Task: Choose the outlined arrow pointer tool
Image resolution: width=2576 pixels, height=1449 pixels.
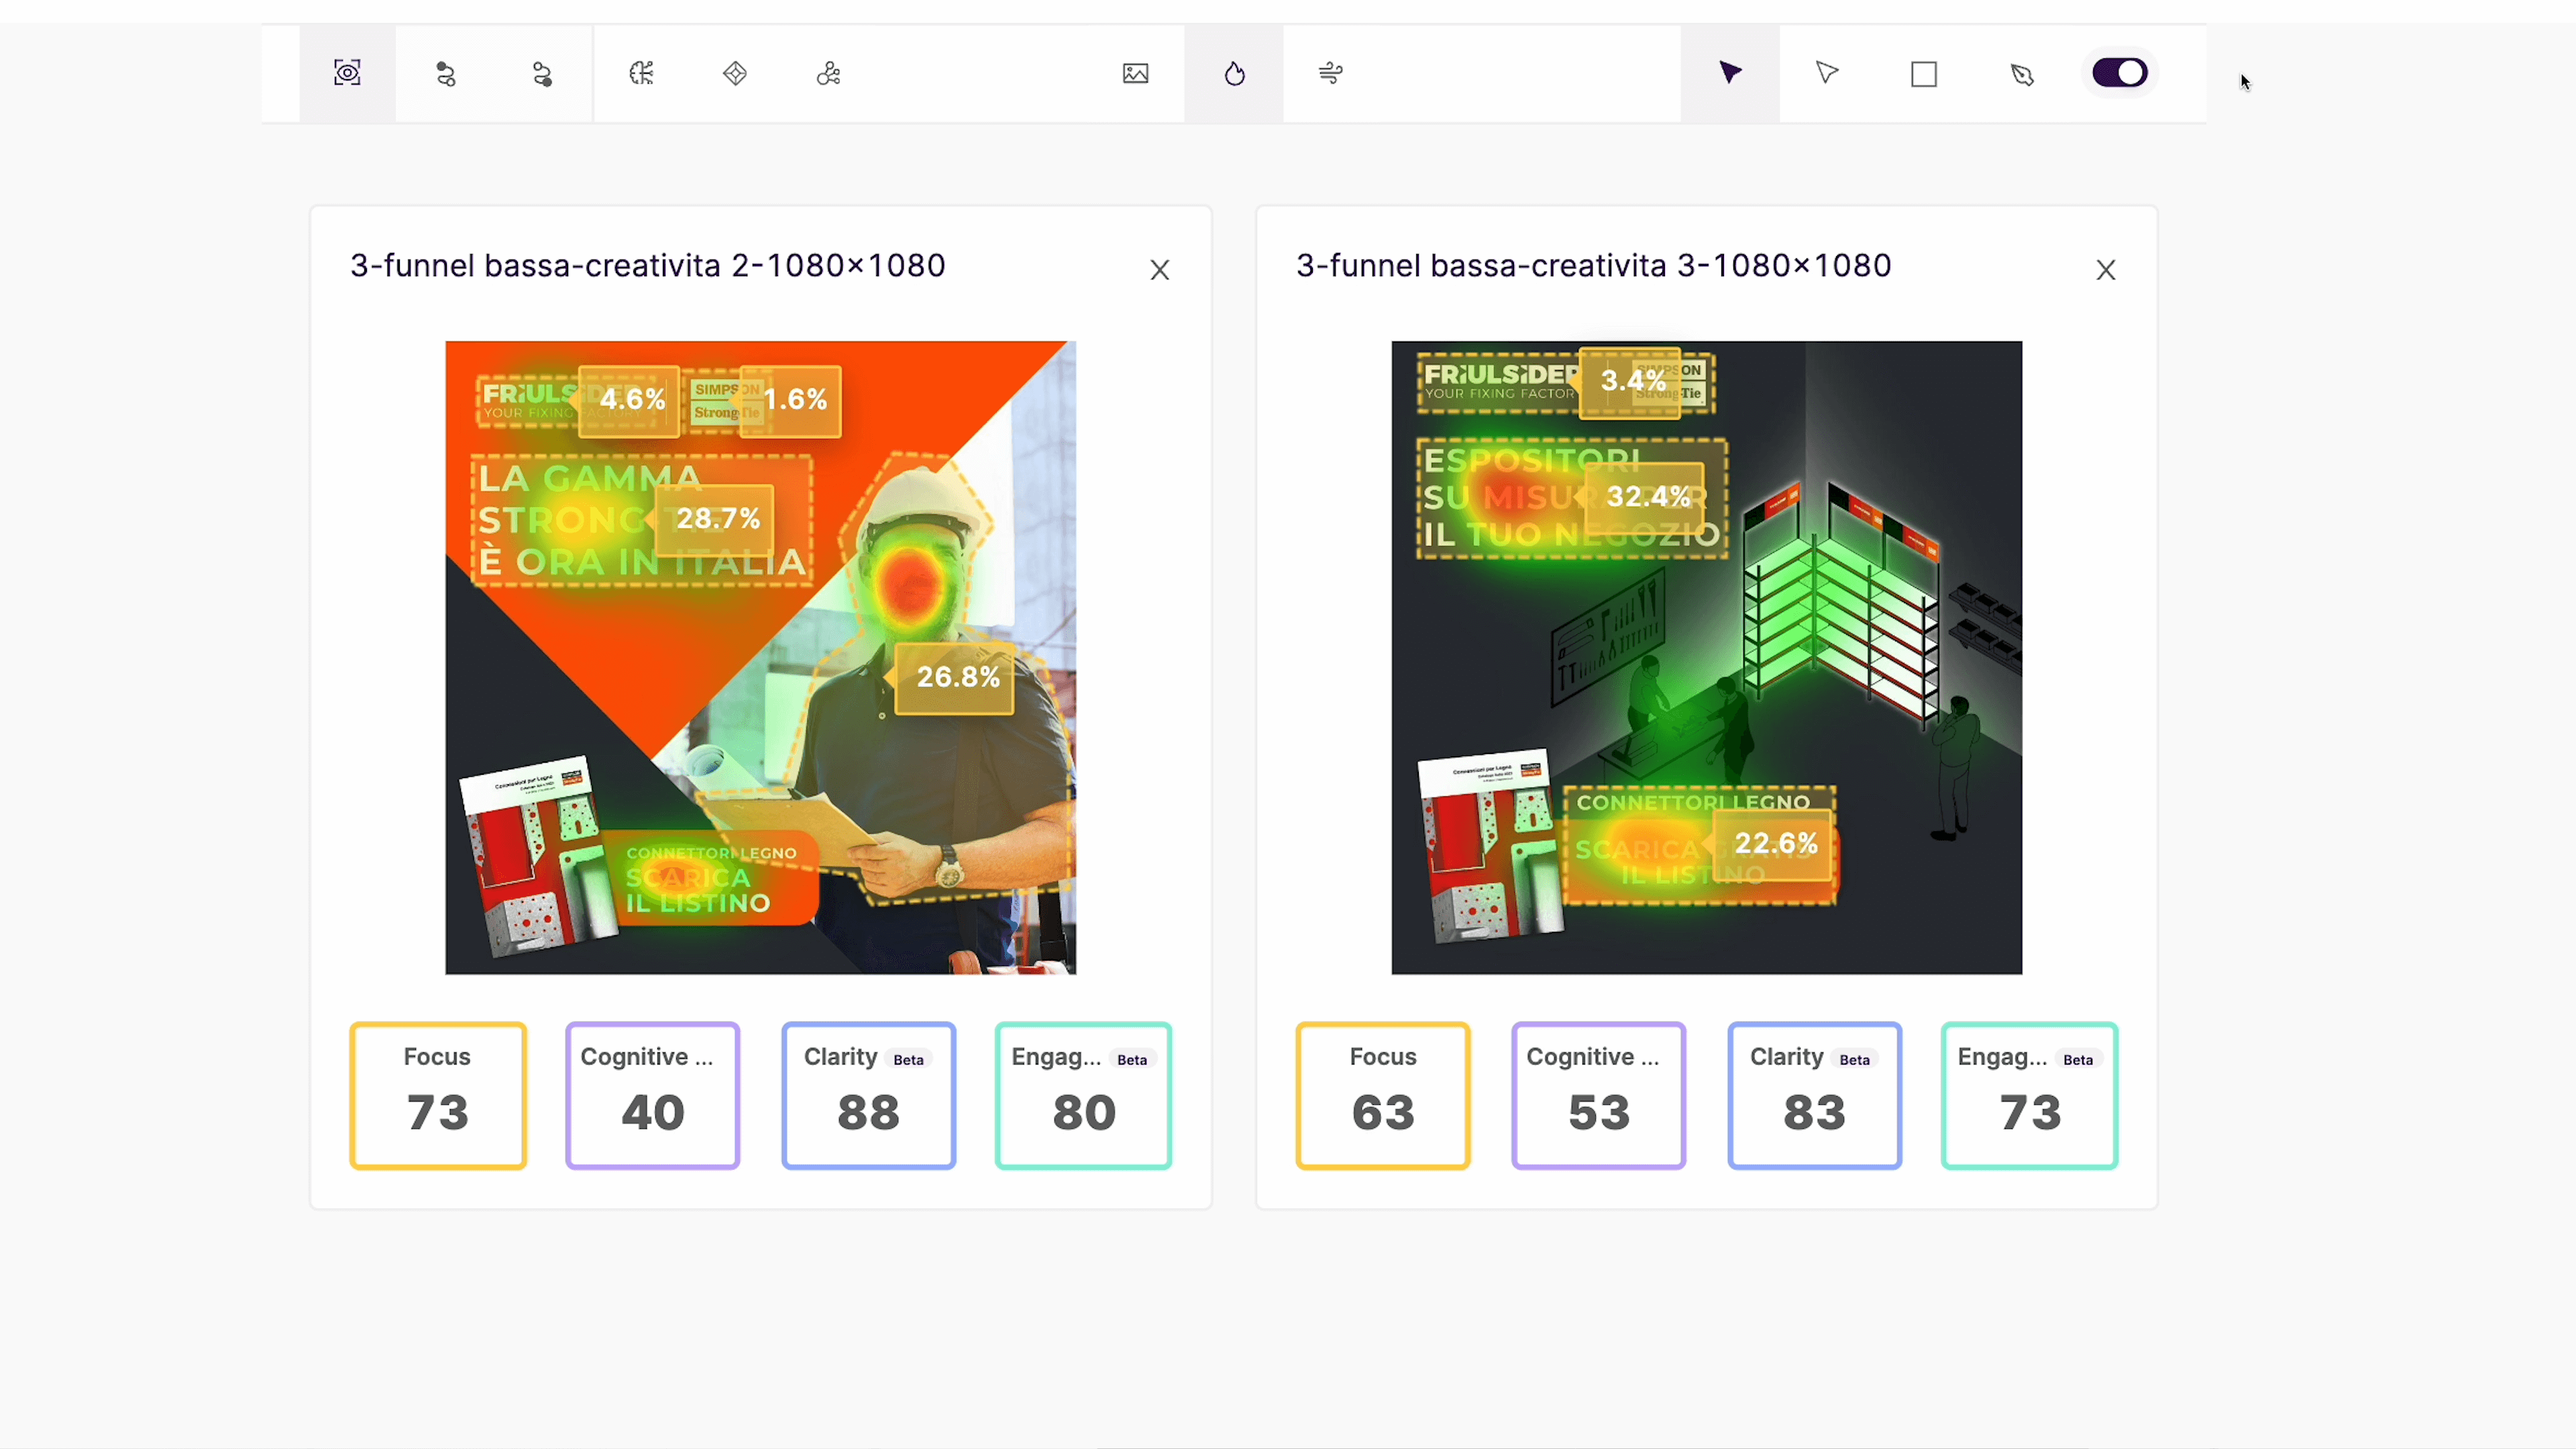Action: pyautogui.click(x=1827, y=73)
